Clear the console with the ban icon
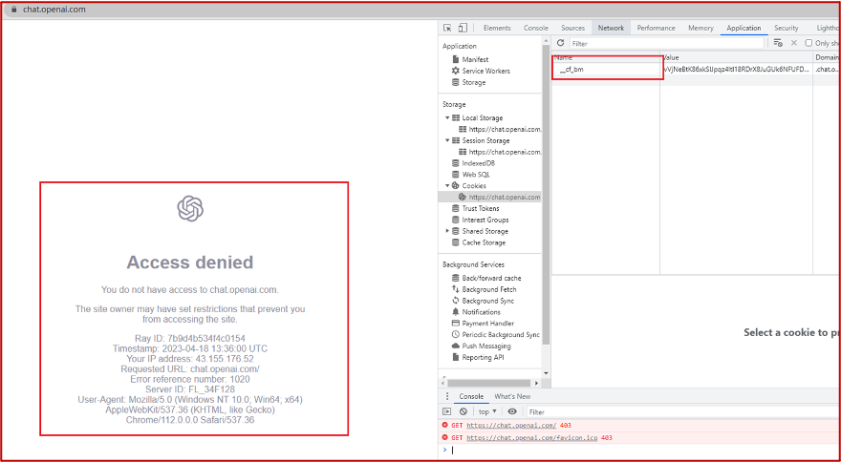The image size is (841, 462). [463, 411]
